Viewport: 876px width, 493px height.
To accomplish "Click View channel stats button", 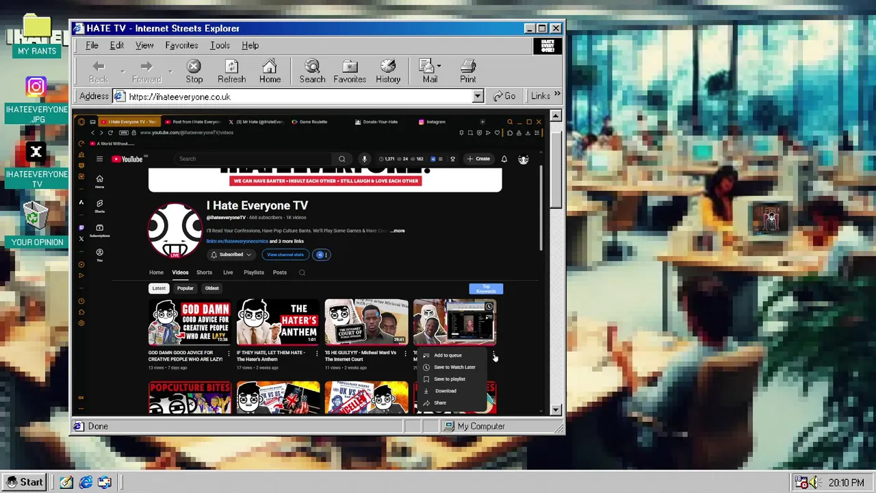I will (x=285, y=255).
